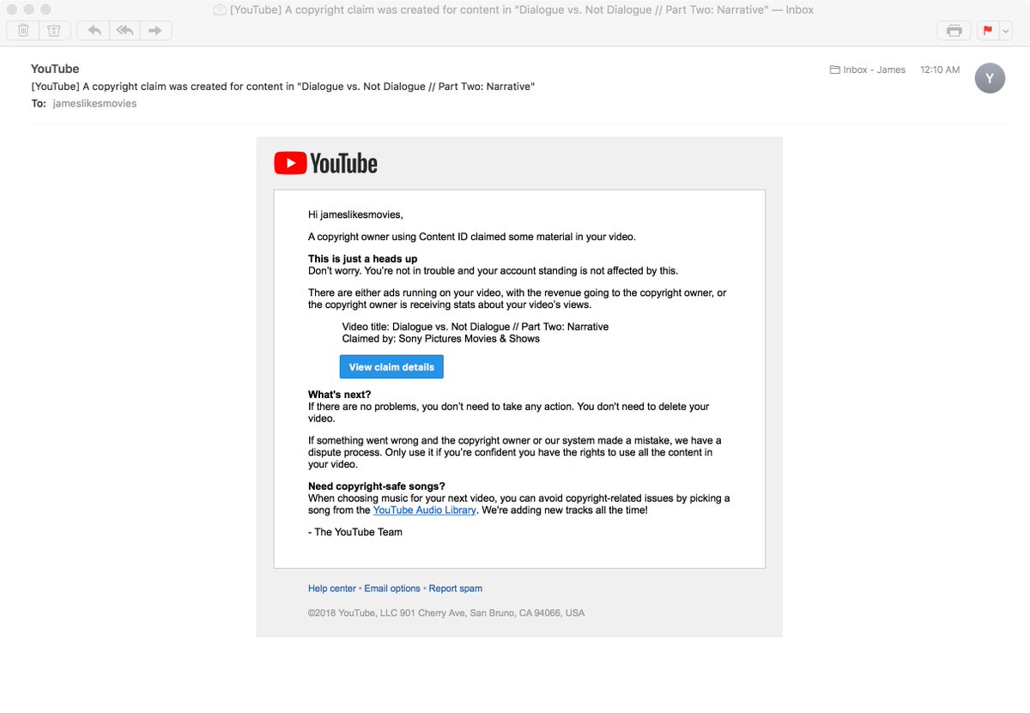Reply All to the message

pos(124,30)
